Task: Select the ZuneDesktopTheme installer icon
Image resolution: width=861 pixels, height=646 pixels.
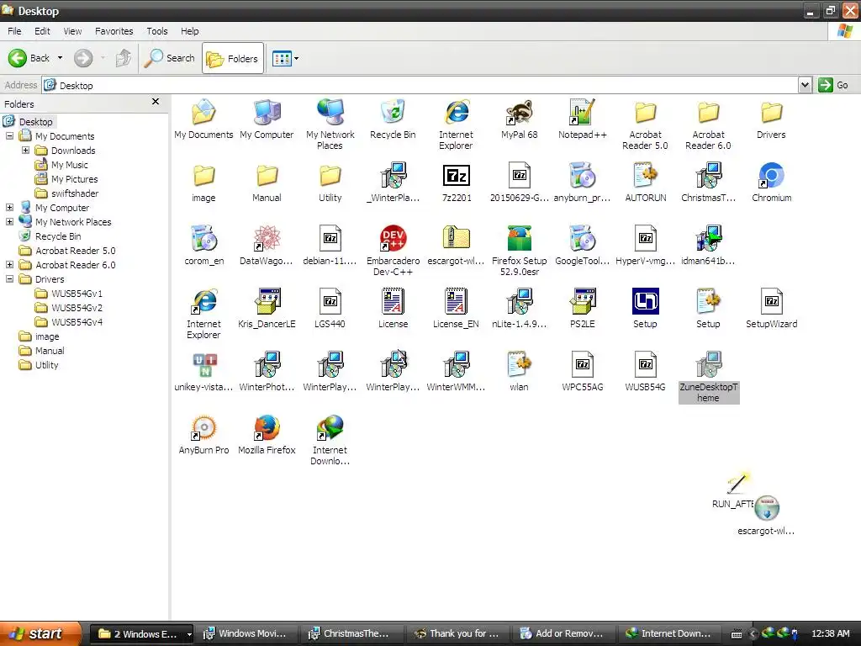Action: 708,365
